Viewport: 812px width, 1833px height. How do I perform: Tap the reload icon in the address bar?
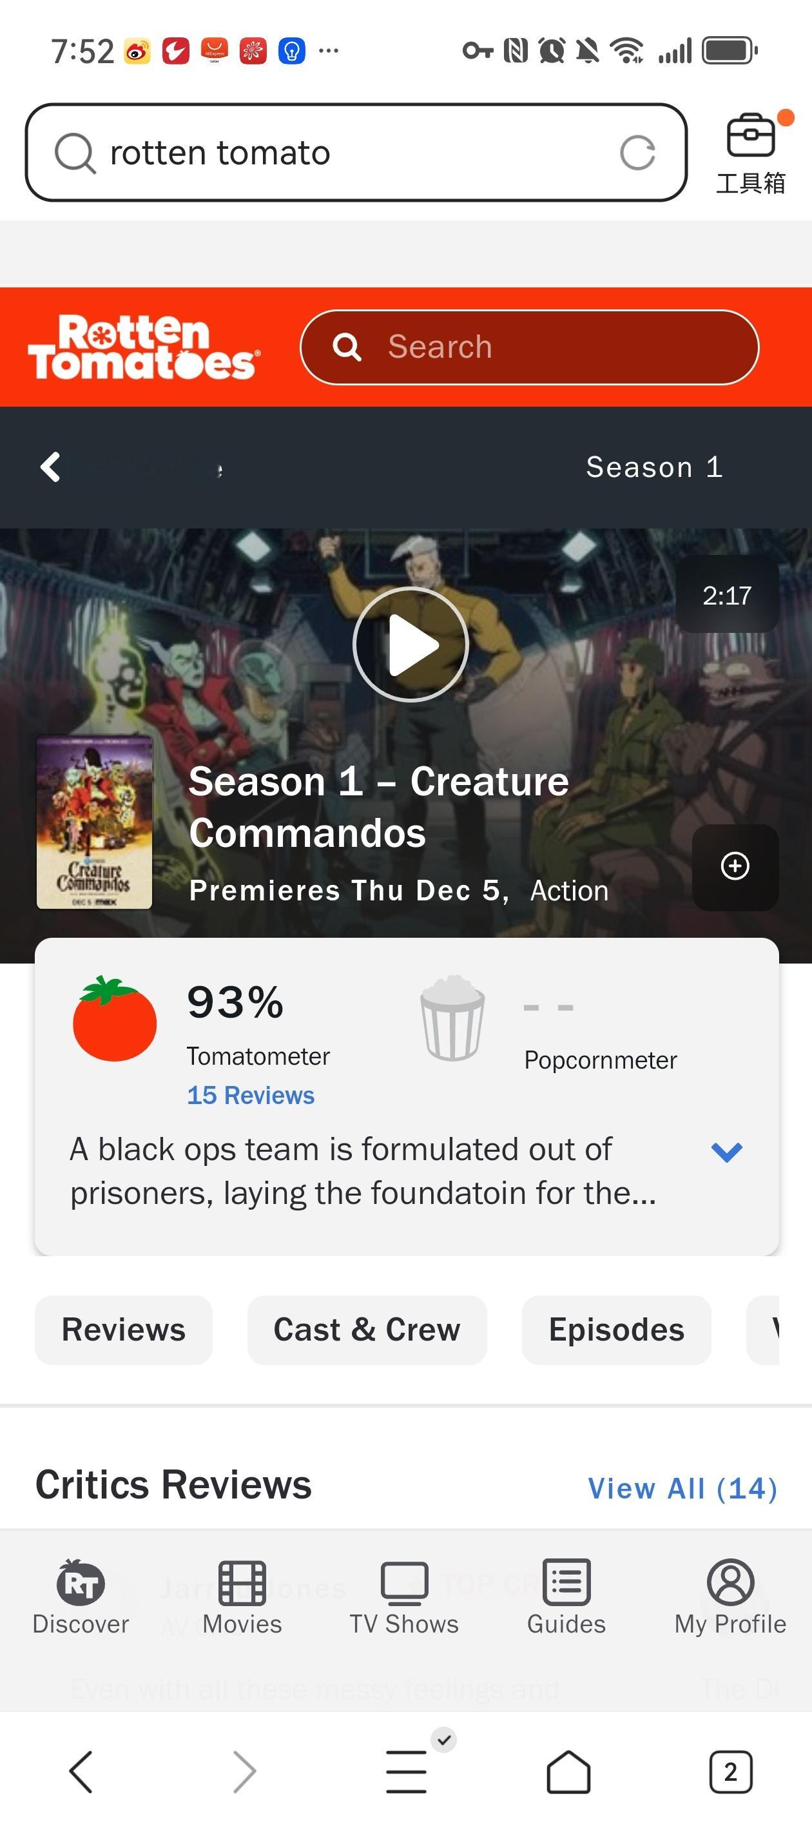[x=637, y=153]
